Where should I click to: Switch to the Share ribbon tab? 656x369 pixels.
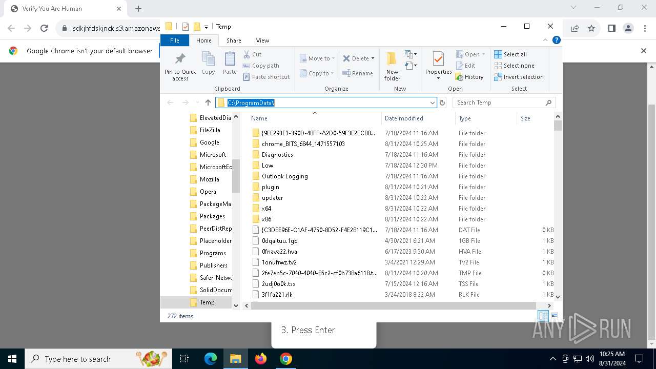pos(234,40)
